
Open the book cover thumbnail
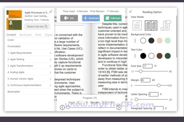point(14,20)
